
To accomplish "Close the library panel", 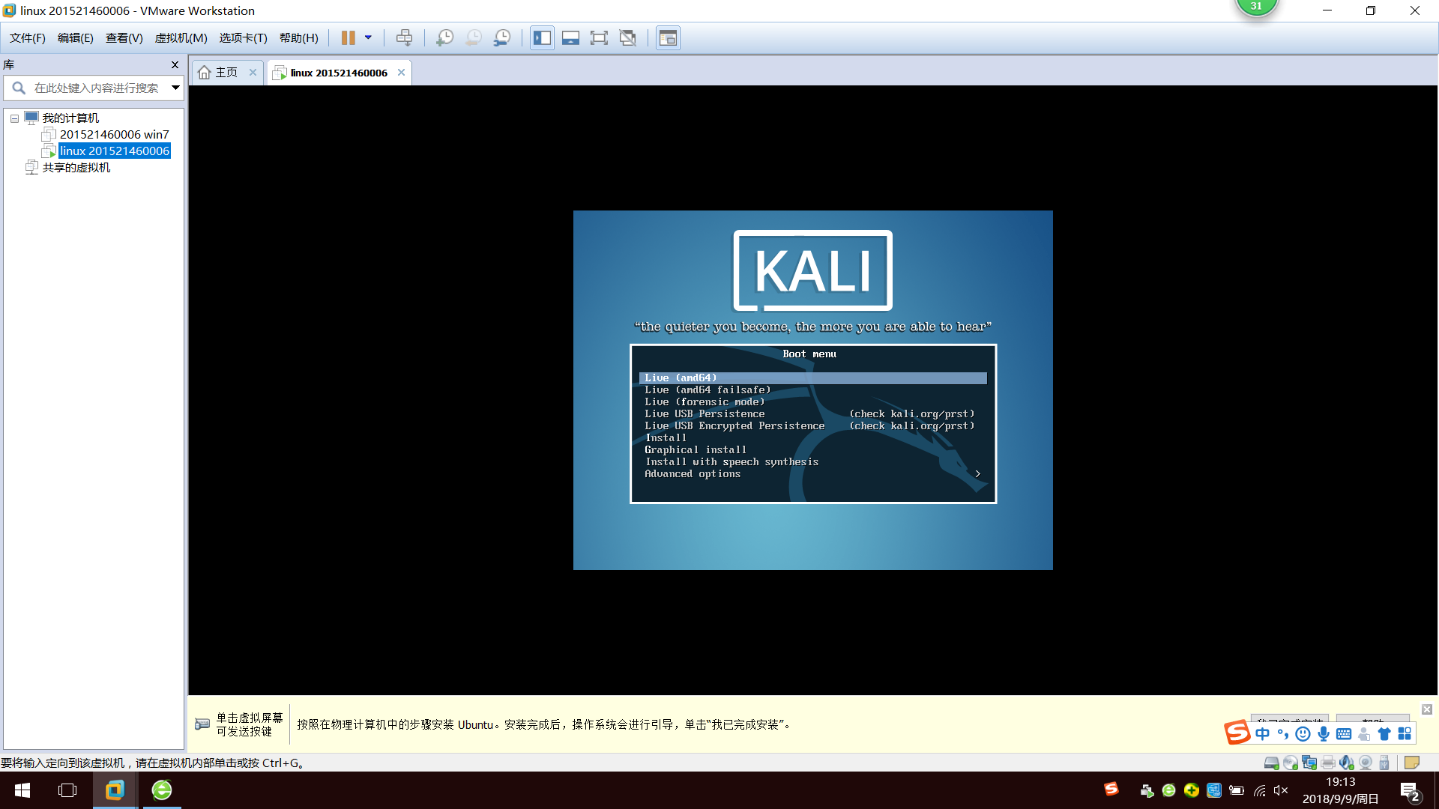I will [175, 65].
